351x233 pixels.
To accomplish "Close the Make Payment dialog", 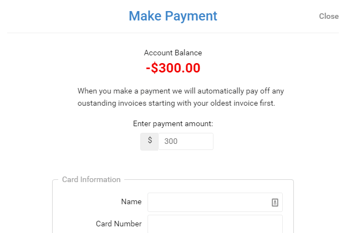I will [329, 16].
